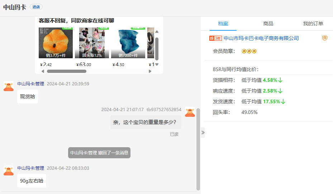Click the 撤回了一条消息 notice
The height and width of the screenshot is (194, 333).
(x=99, y=153)
